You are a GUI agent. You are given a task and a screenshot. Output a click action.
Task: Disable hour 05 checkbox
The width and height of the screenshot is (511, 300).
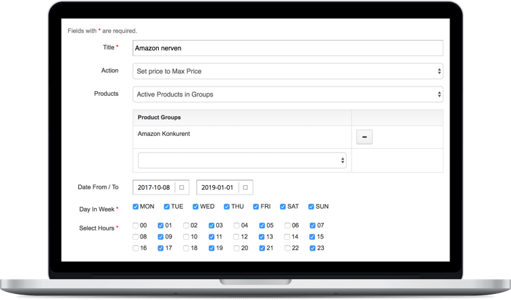click(x=262, y=226)
